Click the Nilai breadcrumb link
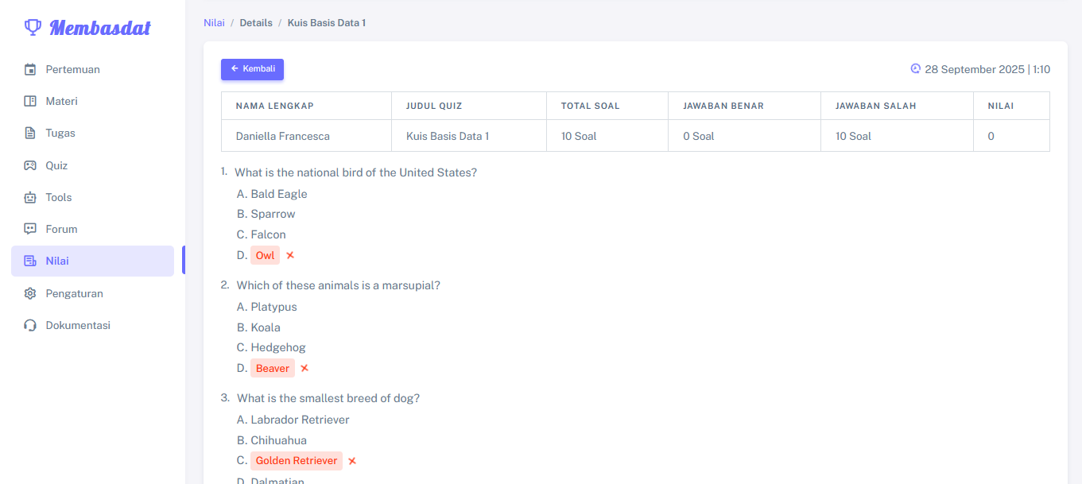The width and height of the screenshot is (1082, 484). point(214,22)
